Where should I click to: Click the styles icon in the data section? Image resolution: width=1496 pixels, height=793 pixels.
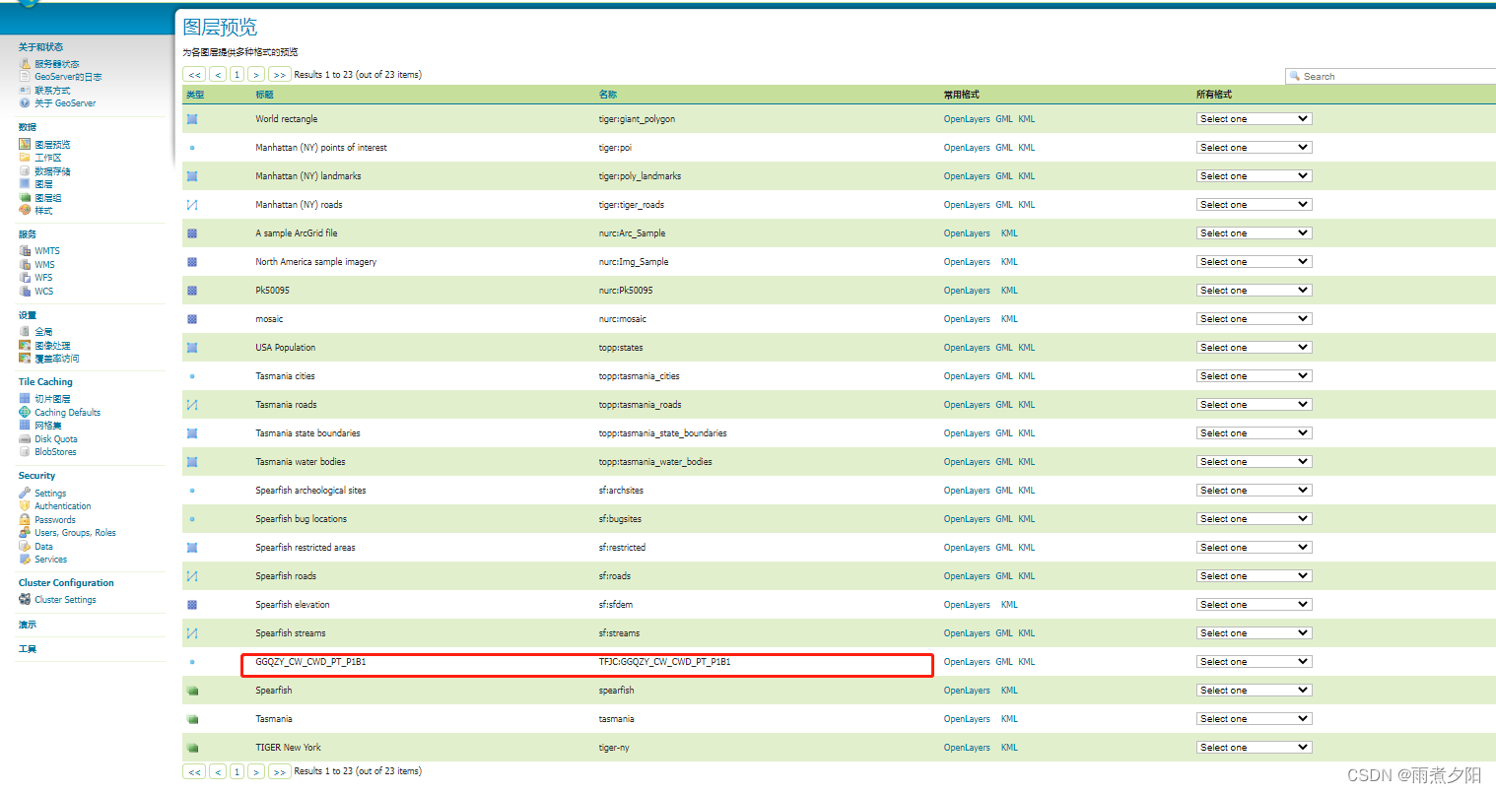(x=25, y=210)
